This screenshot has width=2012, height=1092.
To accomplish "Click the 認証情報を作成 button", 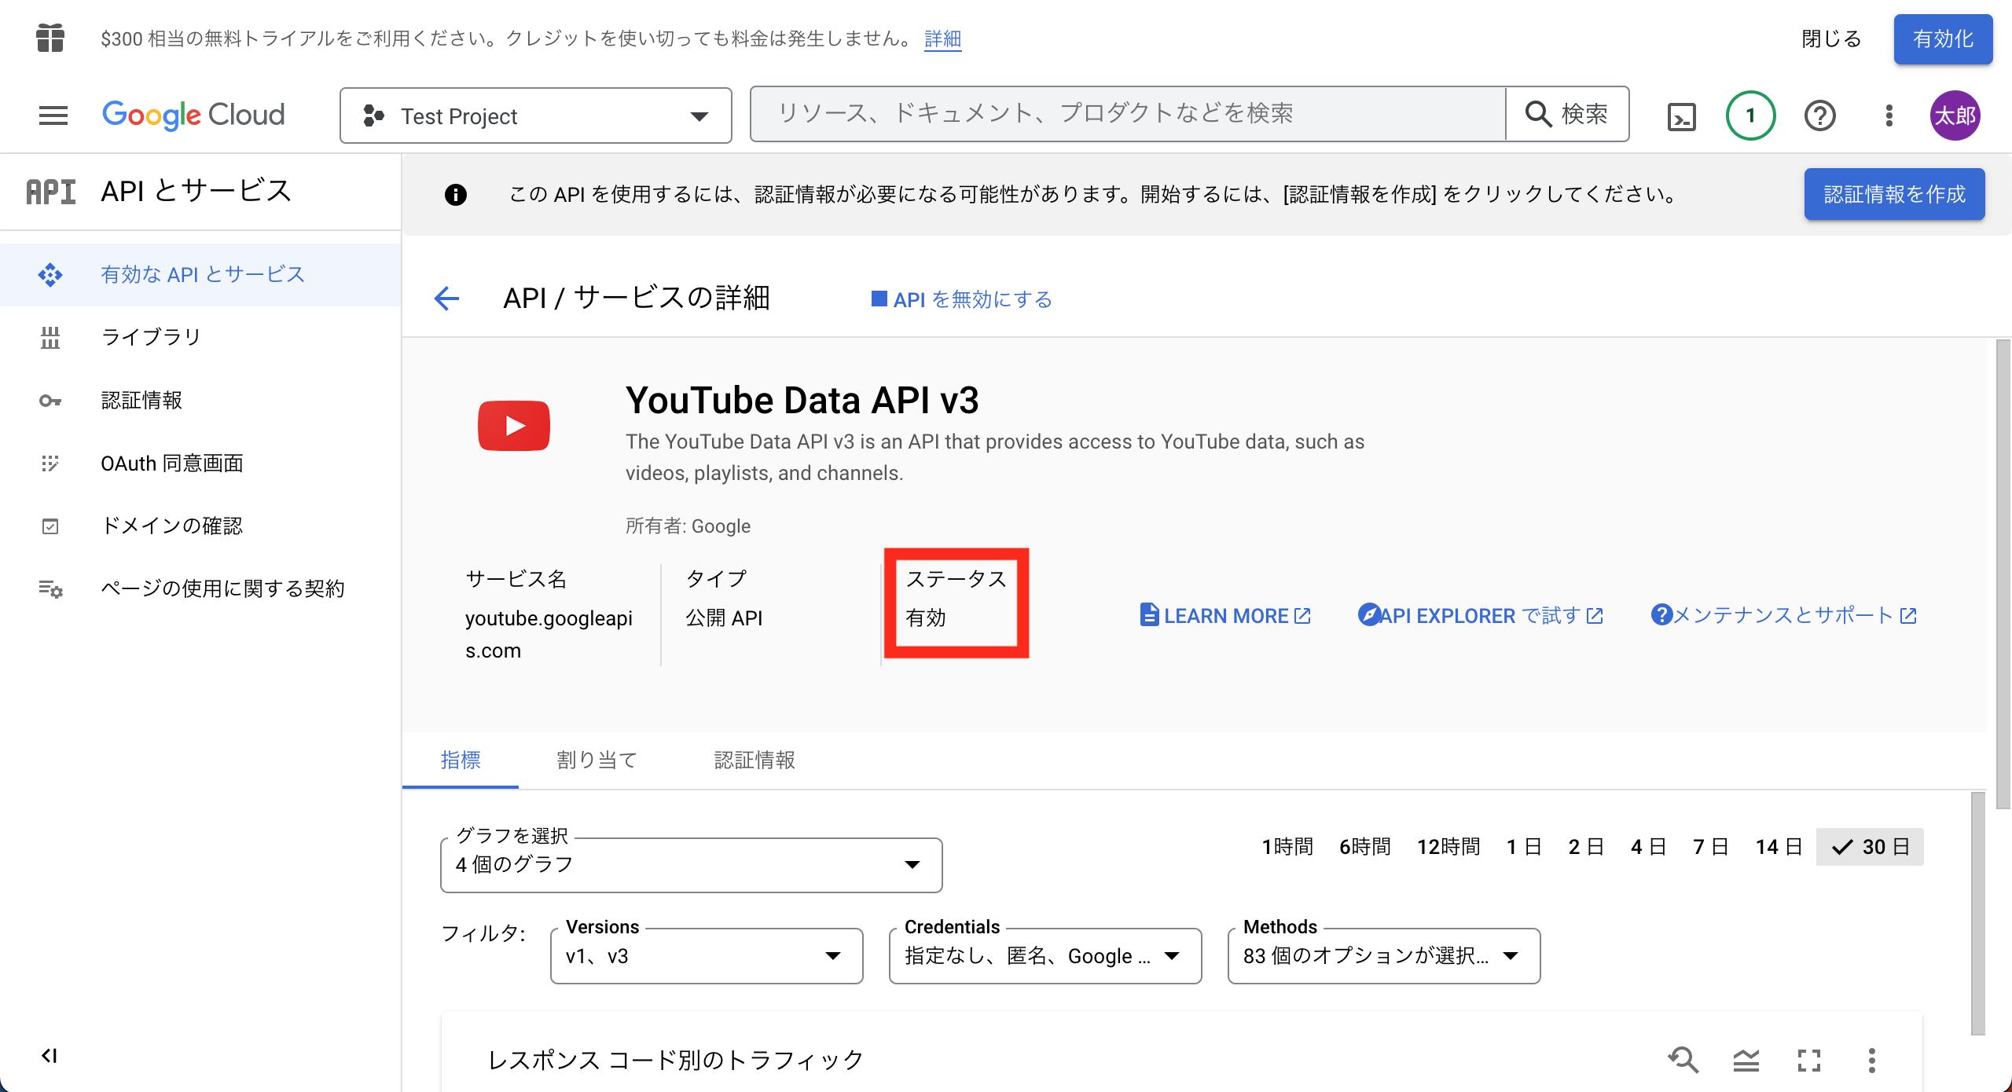I will click(x=1895, y=193).
